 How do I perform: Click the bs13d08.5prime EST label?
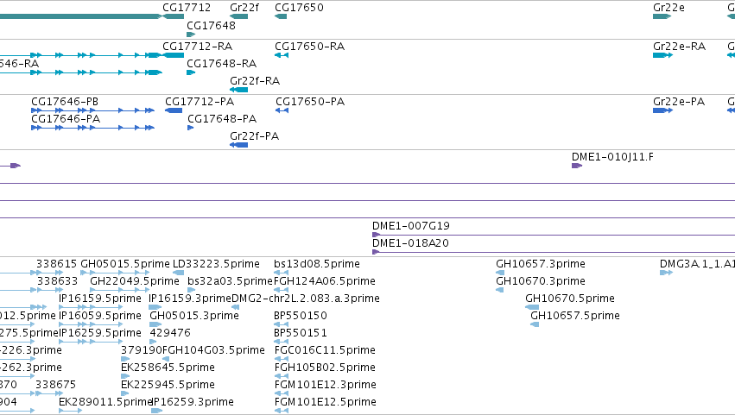tap(317, 264)
